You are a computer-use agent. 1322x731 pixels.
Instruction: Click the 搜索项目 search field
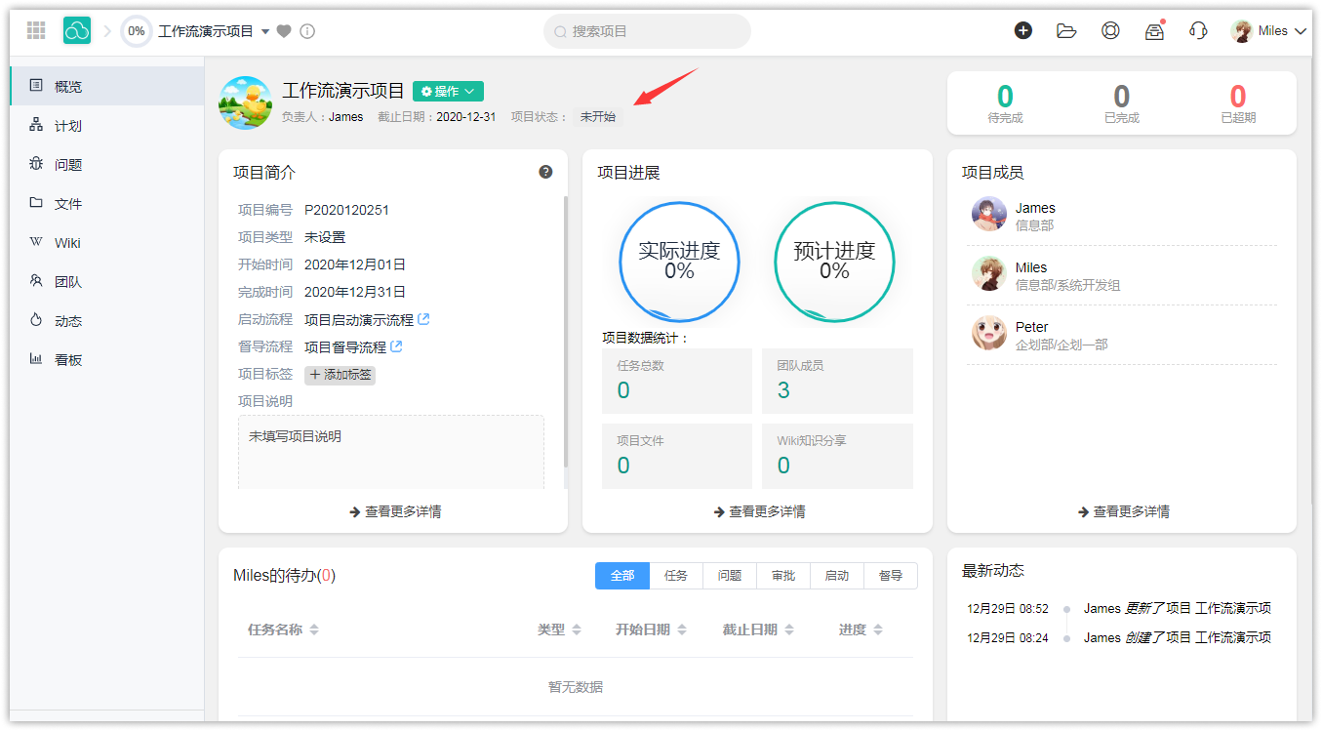[647, 31]
